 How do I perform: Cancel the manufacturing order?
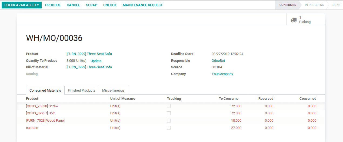73,5
